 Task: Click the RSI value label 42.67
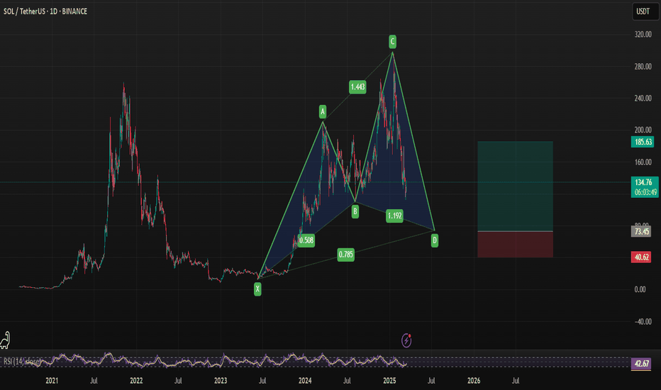[642, 363]
